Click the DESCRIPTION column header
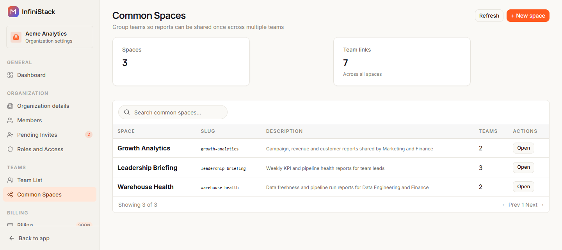Screen dimensions: 562x250 point(285,131)
